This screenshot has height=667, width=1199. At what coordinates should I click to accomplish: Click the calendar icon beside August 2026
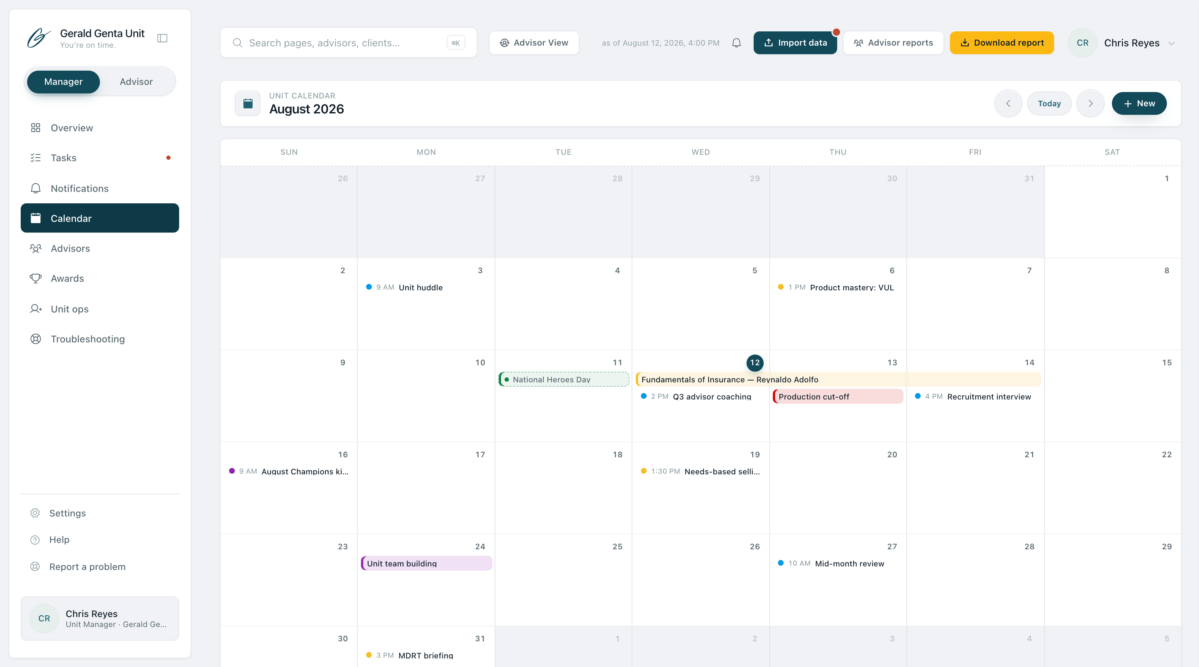tap(248, 103)
